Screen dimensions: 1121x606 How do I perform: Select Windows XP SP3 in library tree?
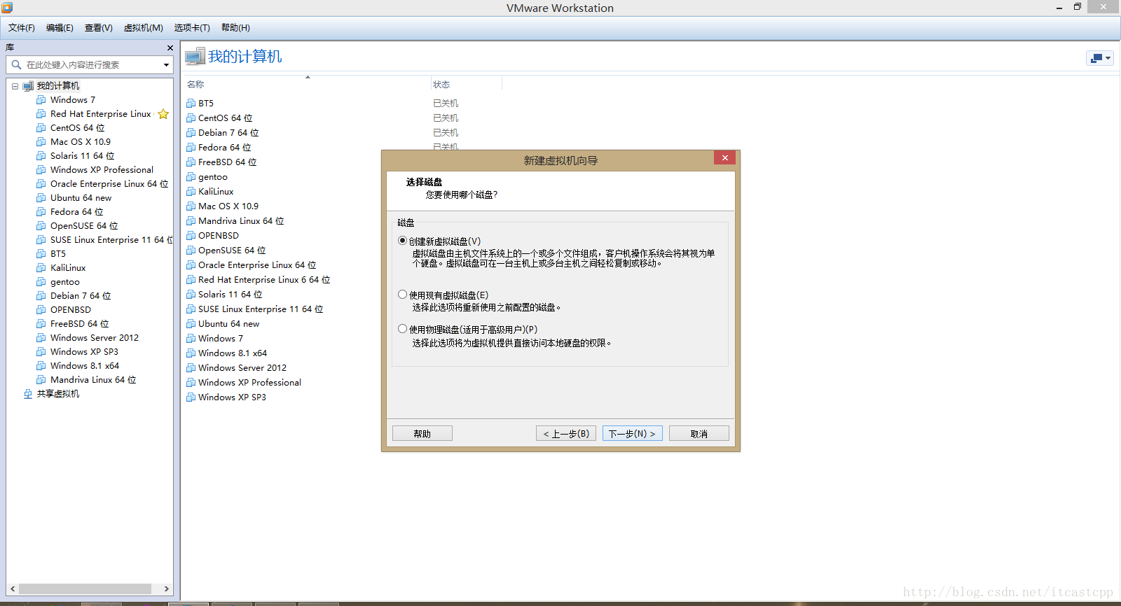point(84,352)
